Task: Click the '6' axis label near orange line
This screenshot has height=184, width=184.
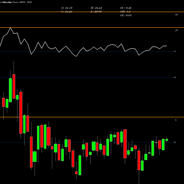Action: pos(176,120)
